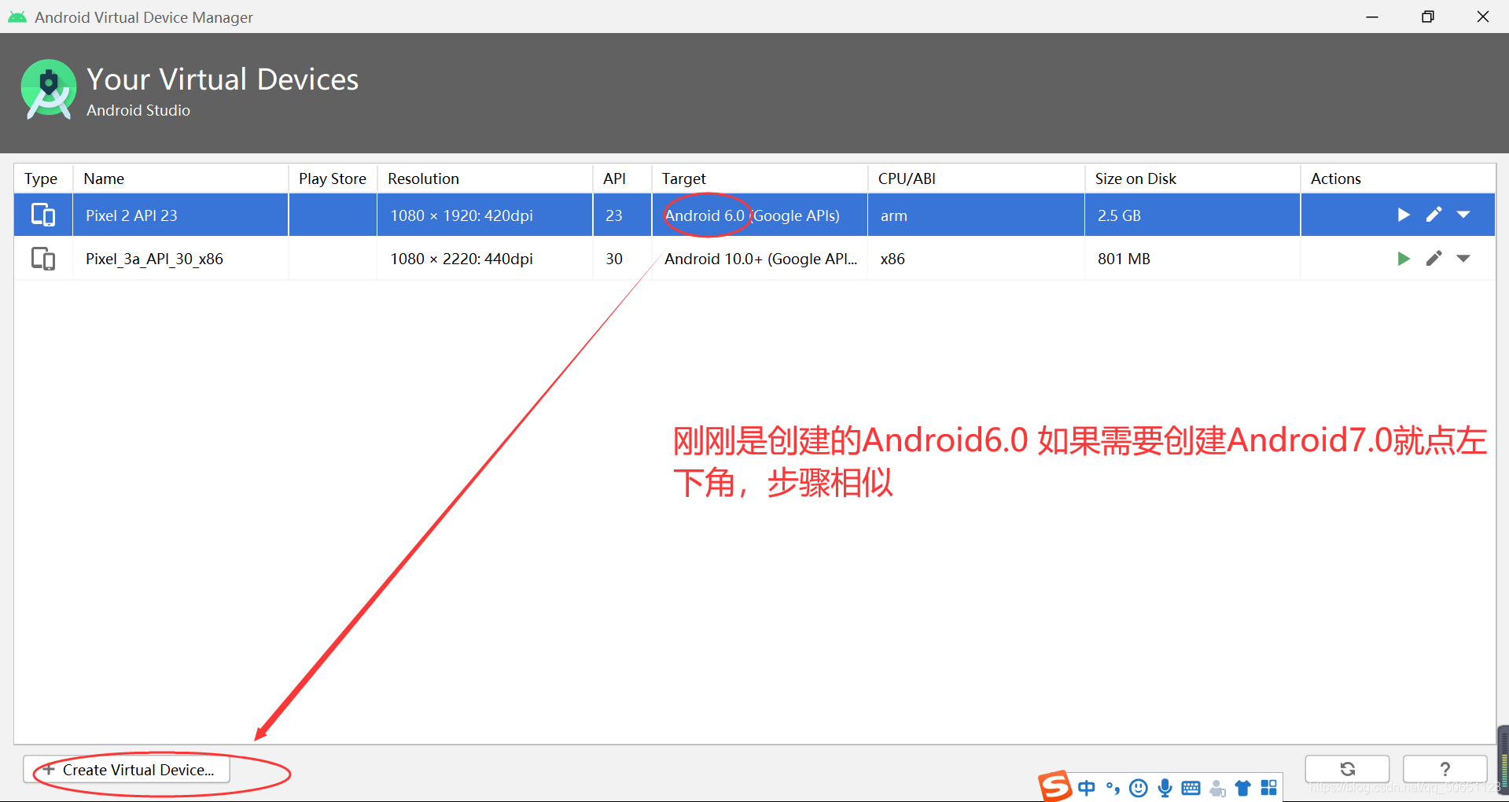This screenshot has width=1509, height=802.
Task: Click the 2.5 GB size cell
Action: click(x=1192, y=215)
